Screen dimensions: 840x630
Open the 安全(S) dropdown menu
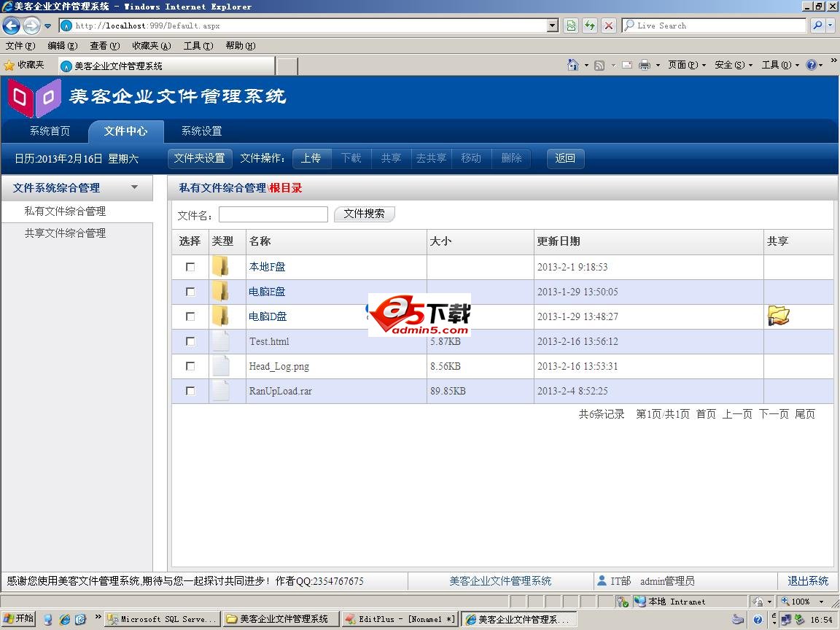coord(734,65)
